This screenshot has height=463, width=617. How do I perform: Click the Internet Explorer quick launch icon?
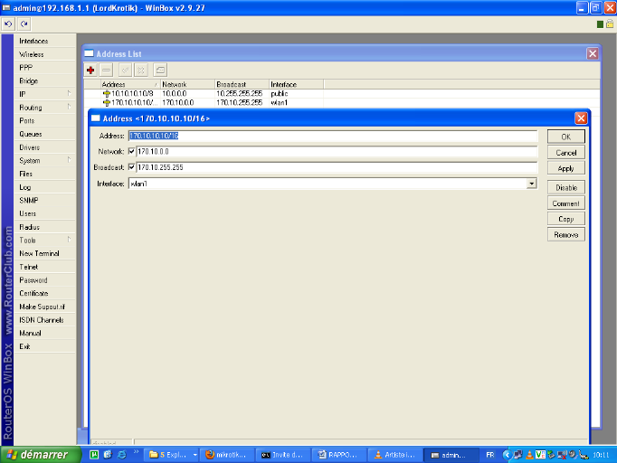[x=122, y=455]
